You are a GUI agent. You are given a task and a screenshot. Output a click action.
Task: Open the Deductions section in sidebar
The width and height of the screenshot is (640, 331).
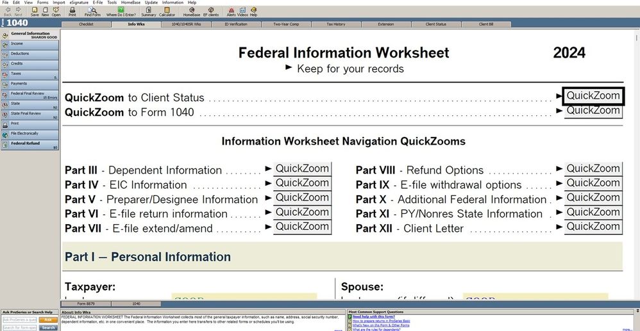(30, 54)
